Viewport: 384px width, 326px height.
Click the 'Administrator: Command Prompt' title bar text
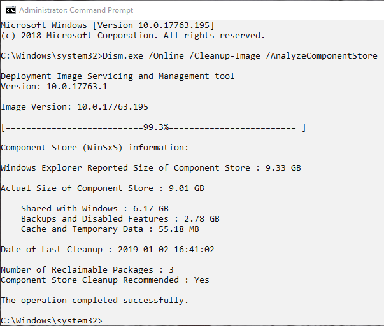coord(76,10)
